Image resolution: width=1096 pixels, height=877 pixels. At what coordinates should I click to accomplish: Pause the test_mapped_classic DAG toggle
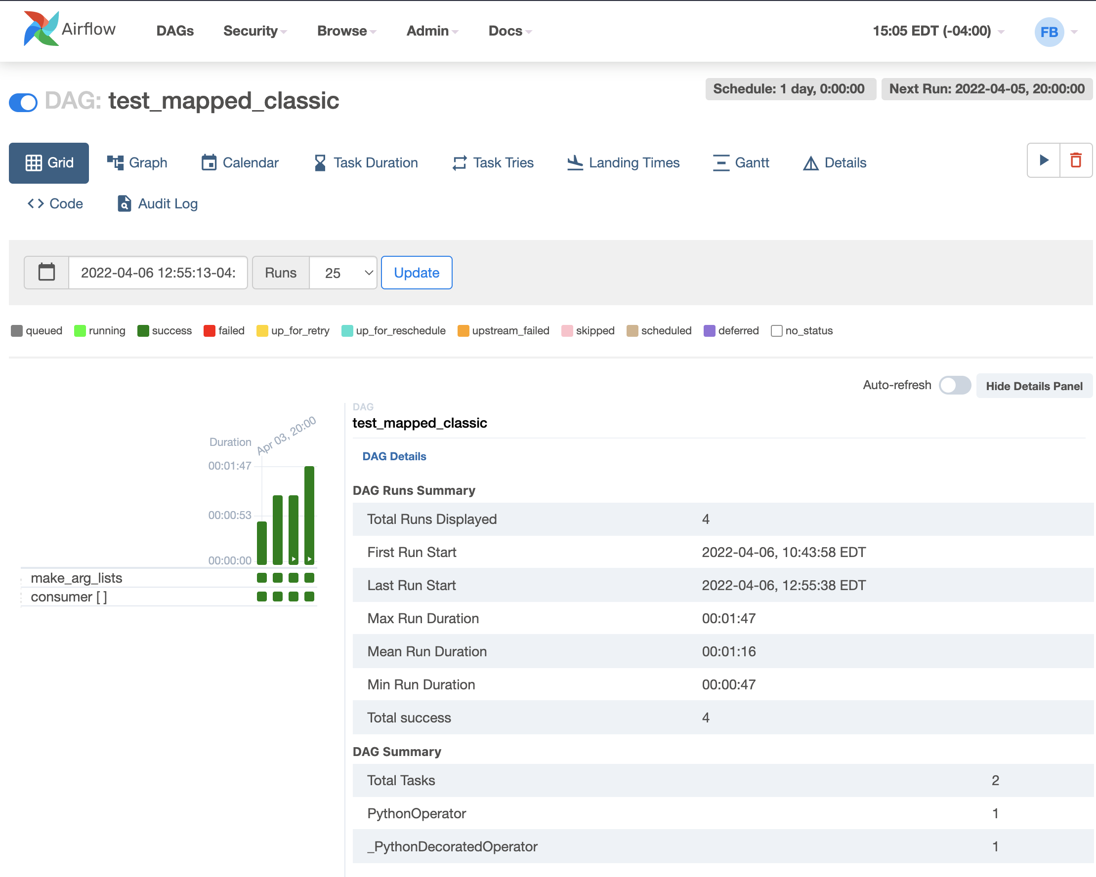pos(23,102)
